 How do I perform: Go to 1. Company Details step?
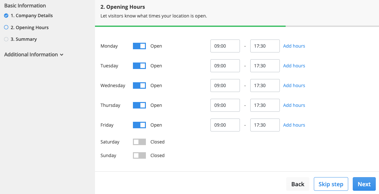point(32,16)
